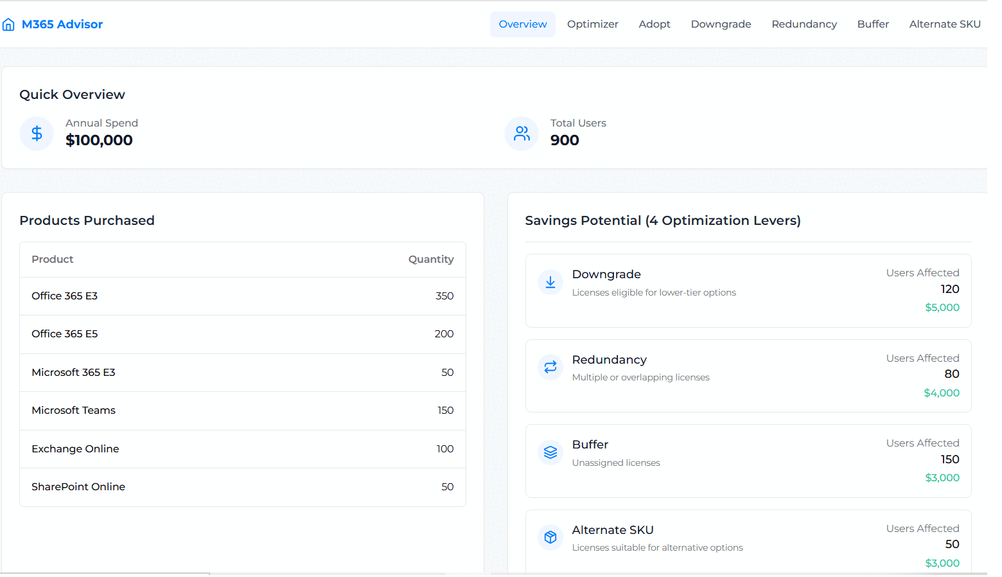1002x577 pixels.
Task: Open the Buffer savings card title
Action: tap(590, 445)
